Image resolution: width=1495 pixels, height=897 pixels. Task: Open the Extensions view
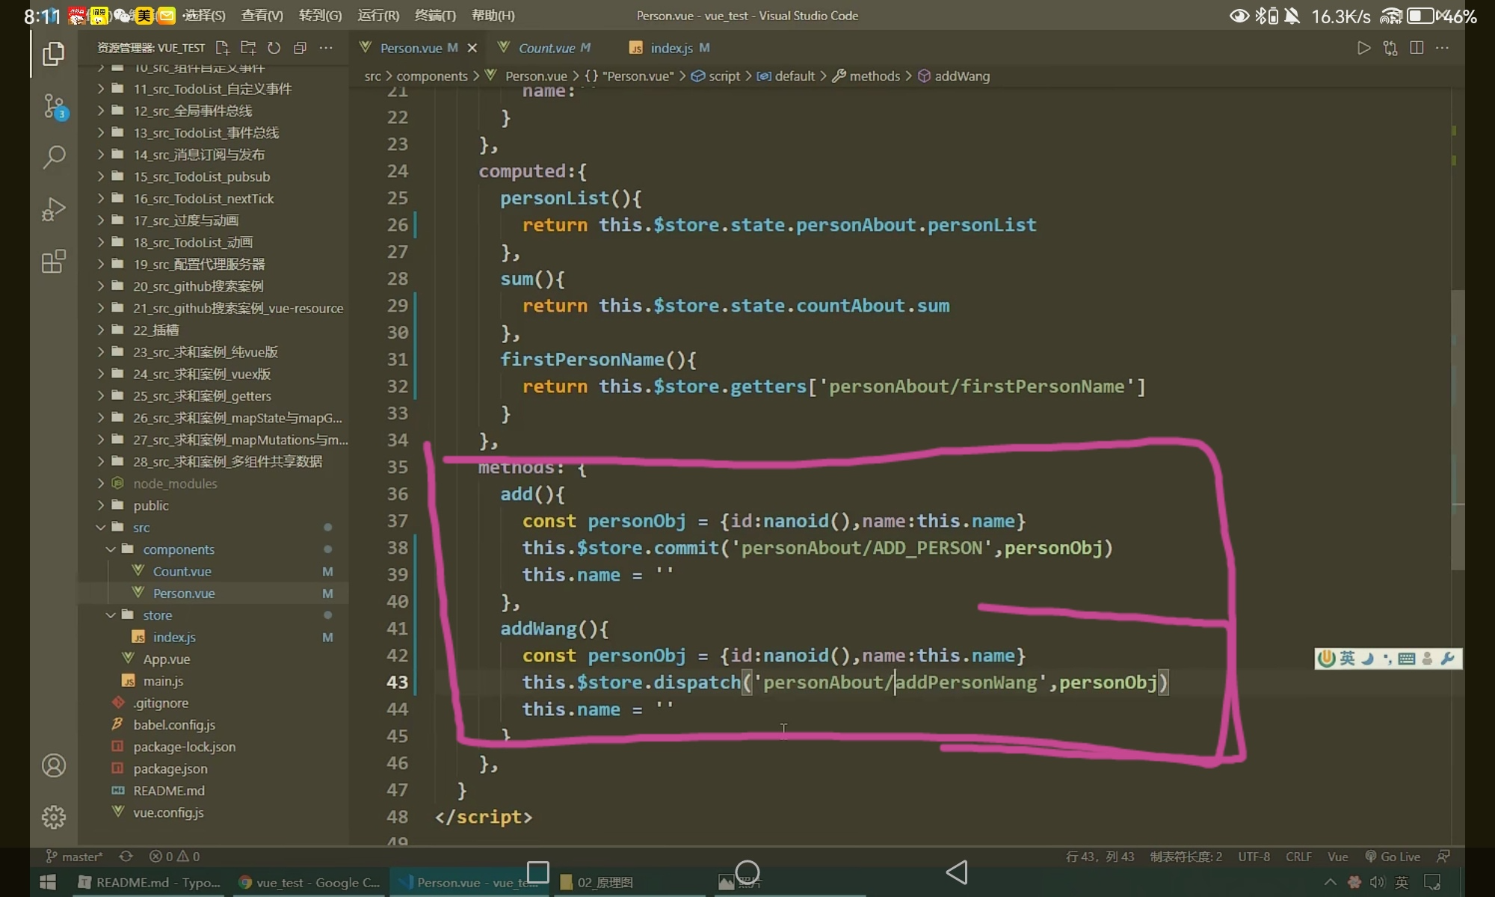coord(54,262)
